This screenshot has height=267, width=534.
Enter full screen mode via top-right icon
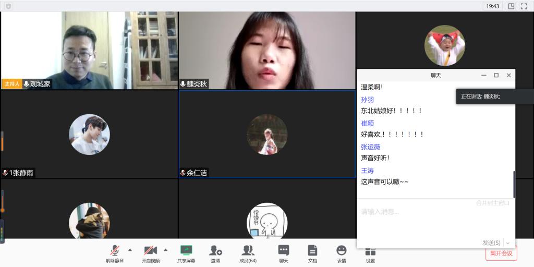click(524, 6)
